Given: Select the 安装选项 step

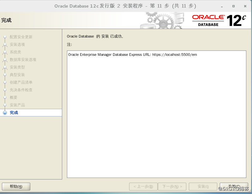Looking at the screenshot, I should [17, 44].
